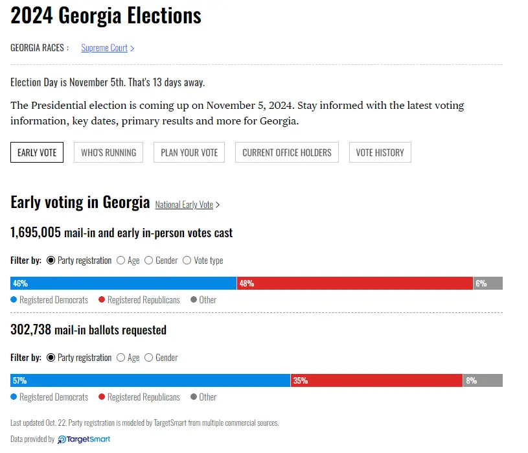528x453 pixels.
Task: Select Age filter for early votes cast
Action: (121, 261)
